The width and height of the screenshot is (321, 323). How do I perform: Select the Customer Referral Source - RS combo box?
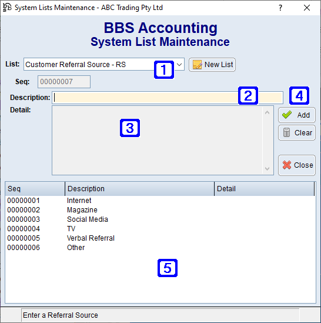(x=104, y=65)
